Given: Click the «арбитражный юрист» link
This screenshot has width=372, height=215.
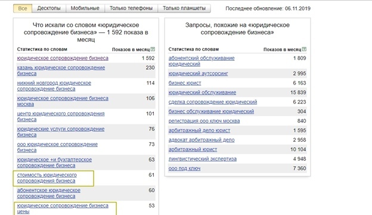Looking at the screenshot, I should coord(193,149).
